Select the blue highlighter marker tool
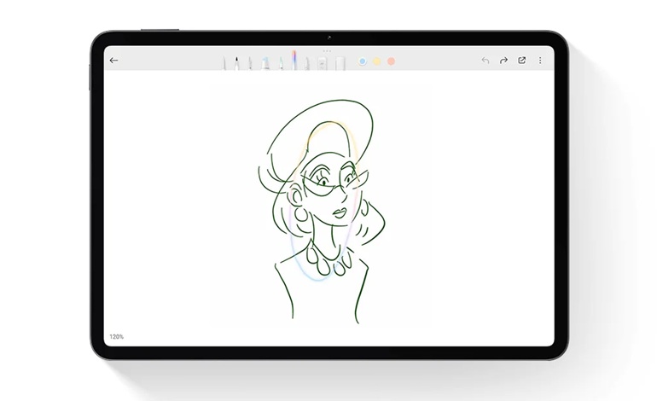This screenshot has height=401, width=657. pos(265,62)
